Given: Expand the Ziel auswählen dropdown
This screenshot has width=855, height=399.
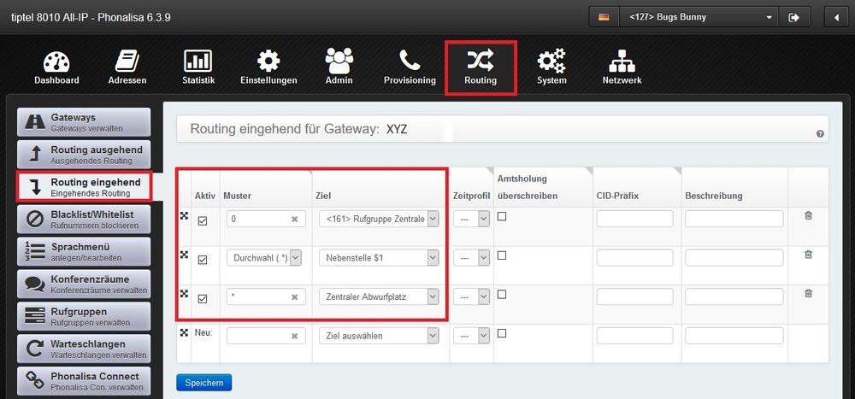Looking at the screenshot, I should (380, 336).
